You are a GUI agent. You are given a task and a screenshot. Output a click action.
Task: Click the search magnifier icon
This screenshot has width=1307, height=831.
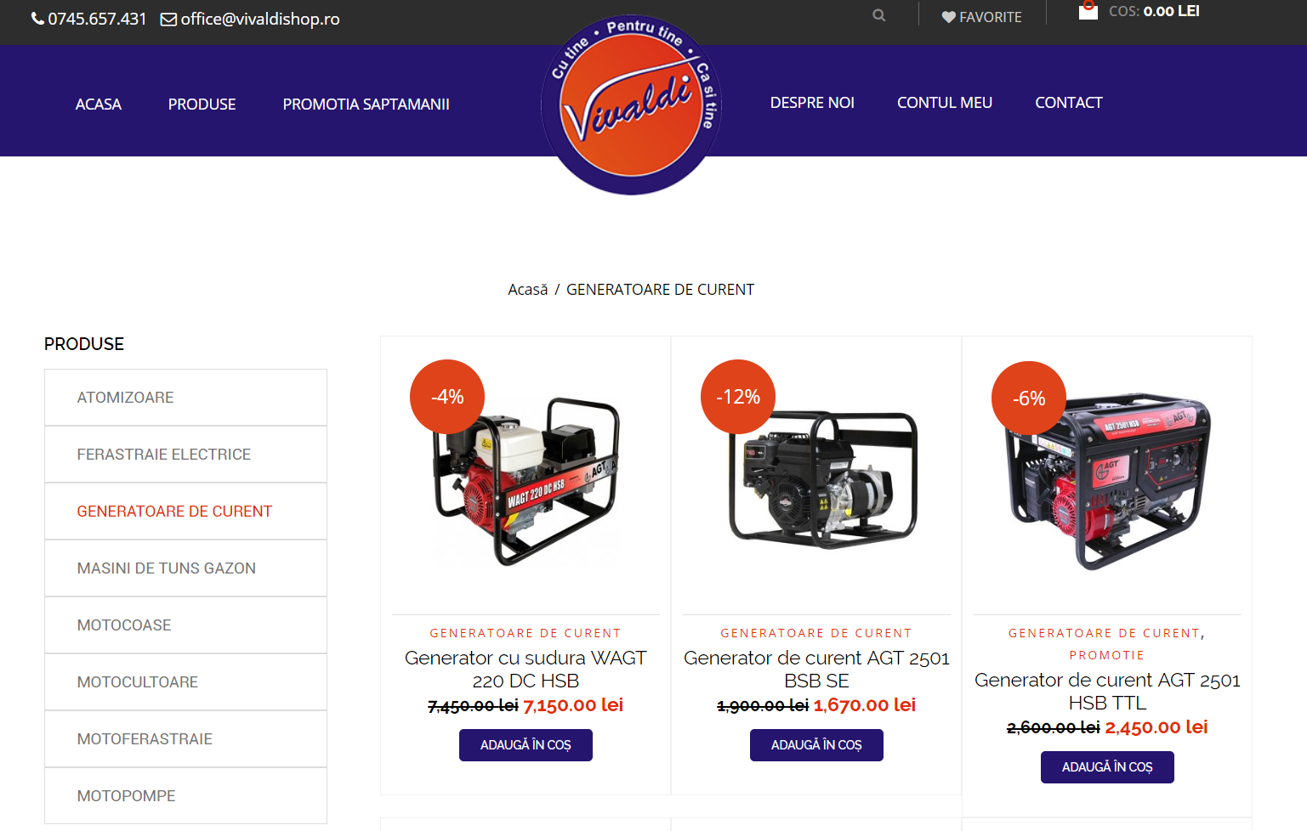coord(878,15)
